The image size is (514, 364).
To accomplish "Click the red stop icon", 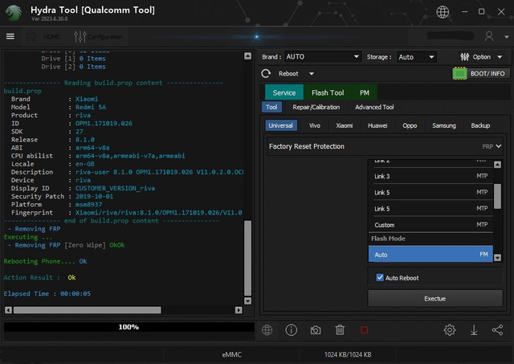I will tap(364, 330).
